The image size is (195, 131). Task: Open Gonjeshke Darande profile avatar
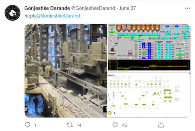(12, 13)
